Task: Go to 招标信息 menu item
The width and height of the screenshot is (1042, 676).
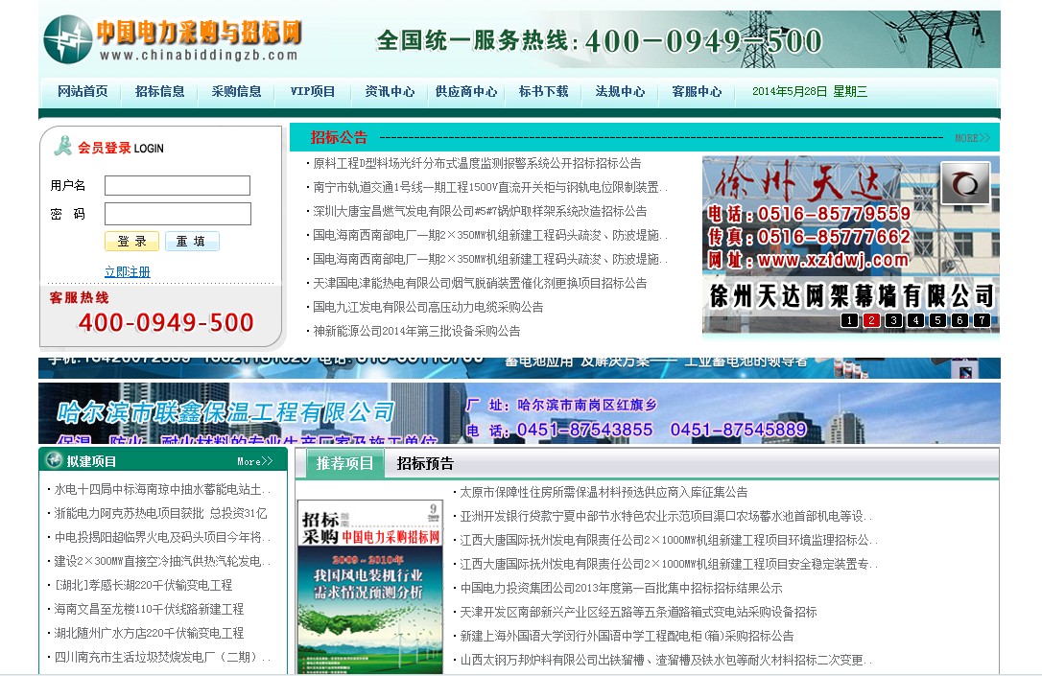Action: pos(159,92)
